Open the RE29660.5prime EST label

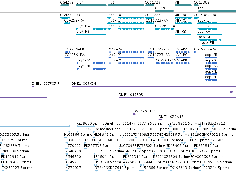click(90, 124)
